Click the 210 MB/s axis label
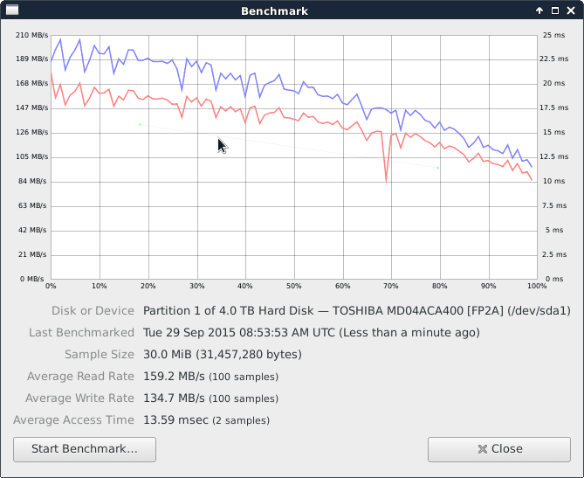This screenshot has height=478, width=584. 32,35
